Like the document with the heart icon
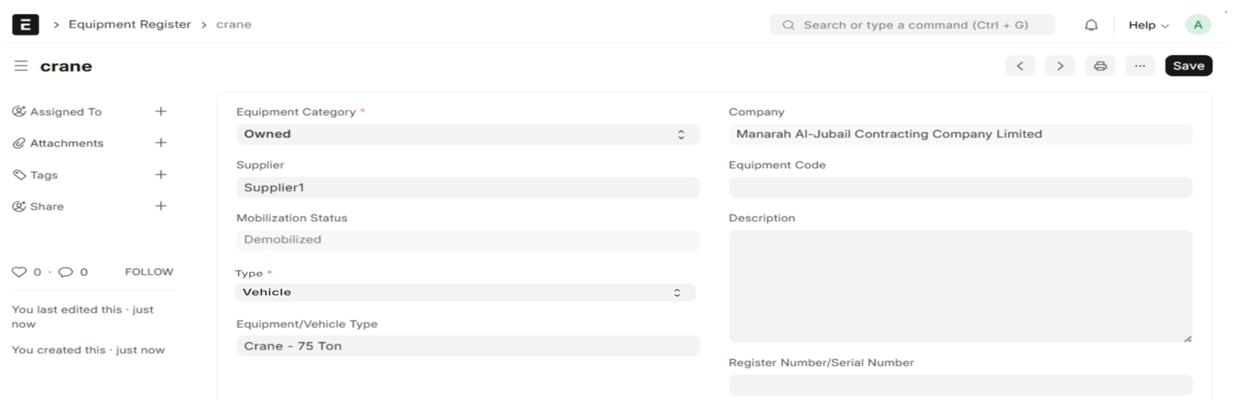The height and width of the screenshot is (400, 1240). pyautogui.click(x=19, y=272)
